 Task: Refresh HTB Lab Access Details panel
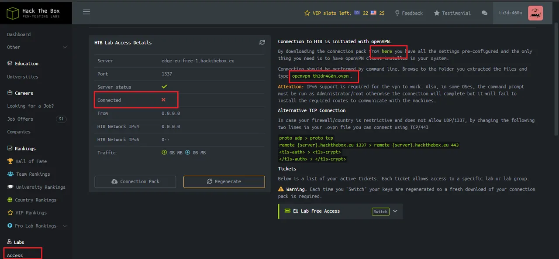pos(262,42)
